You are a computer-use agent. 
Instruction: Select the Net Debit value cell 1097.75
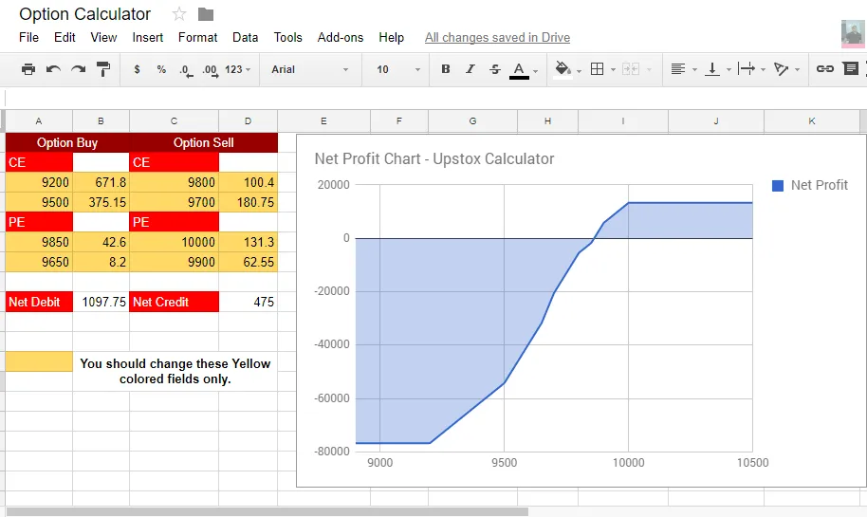coord(101,302)
